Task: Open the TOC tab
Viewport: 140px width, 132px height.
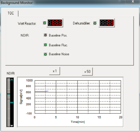Action: click(11, 13)
